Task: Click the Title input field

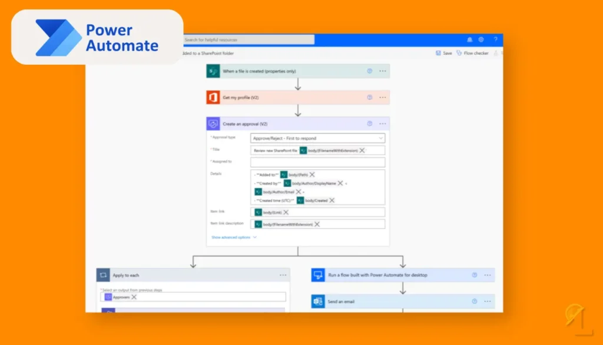Action: (x=317, y=150)
